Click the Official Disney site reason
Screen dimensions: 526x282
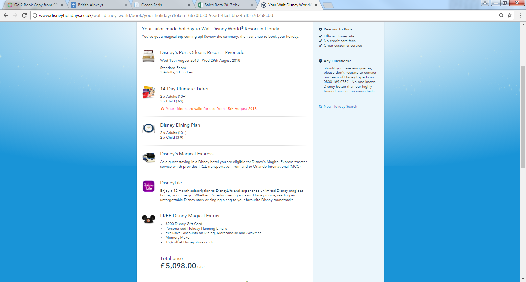(x=339, y=36)
